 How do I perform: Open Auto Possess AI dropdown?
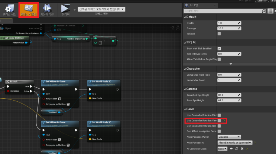pos(235,142)
